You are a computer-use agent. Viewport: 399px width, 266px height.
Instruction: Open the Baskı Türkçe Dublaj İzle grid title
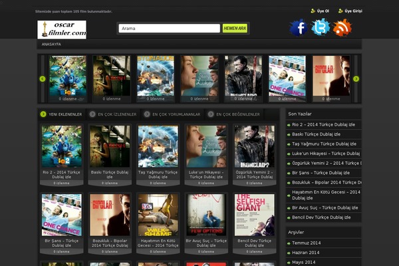(x=110, y=174)
